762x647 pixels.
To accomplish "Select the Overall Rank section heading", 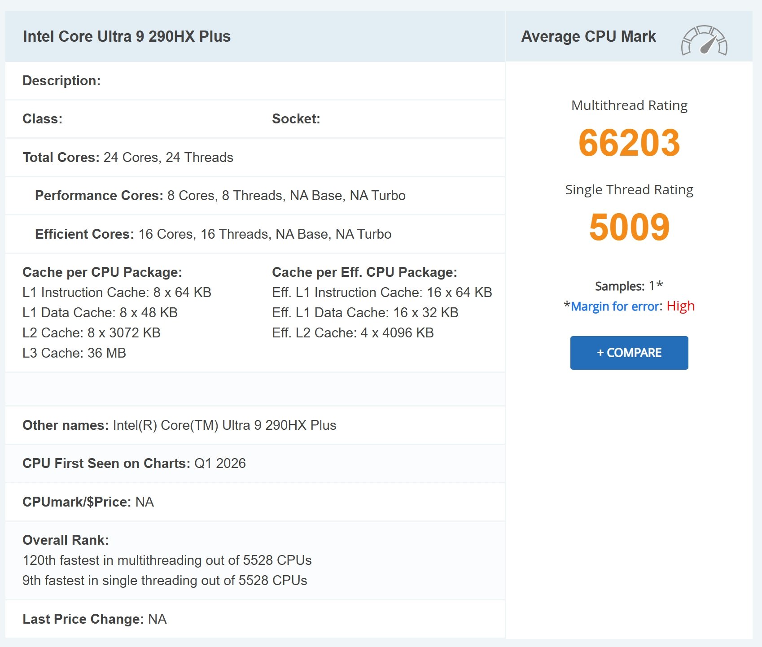I will pyautogui.click(x=65, y=540).
